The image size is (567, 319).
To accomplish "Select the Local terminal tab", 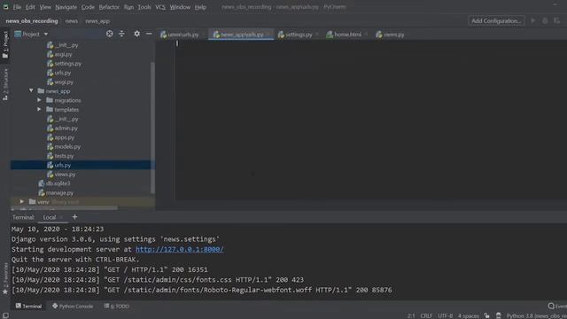I will tap(50, 217).
